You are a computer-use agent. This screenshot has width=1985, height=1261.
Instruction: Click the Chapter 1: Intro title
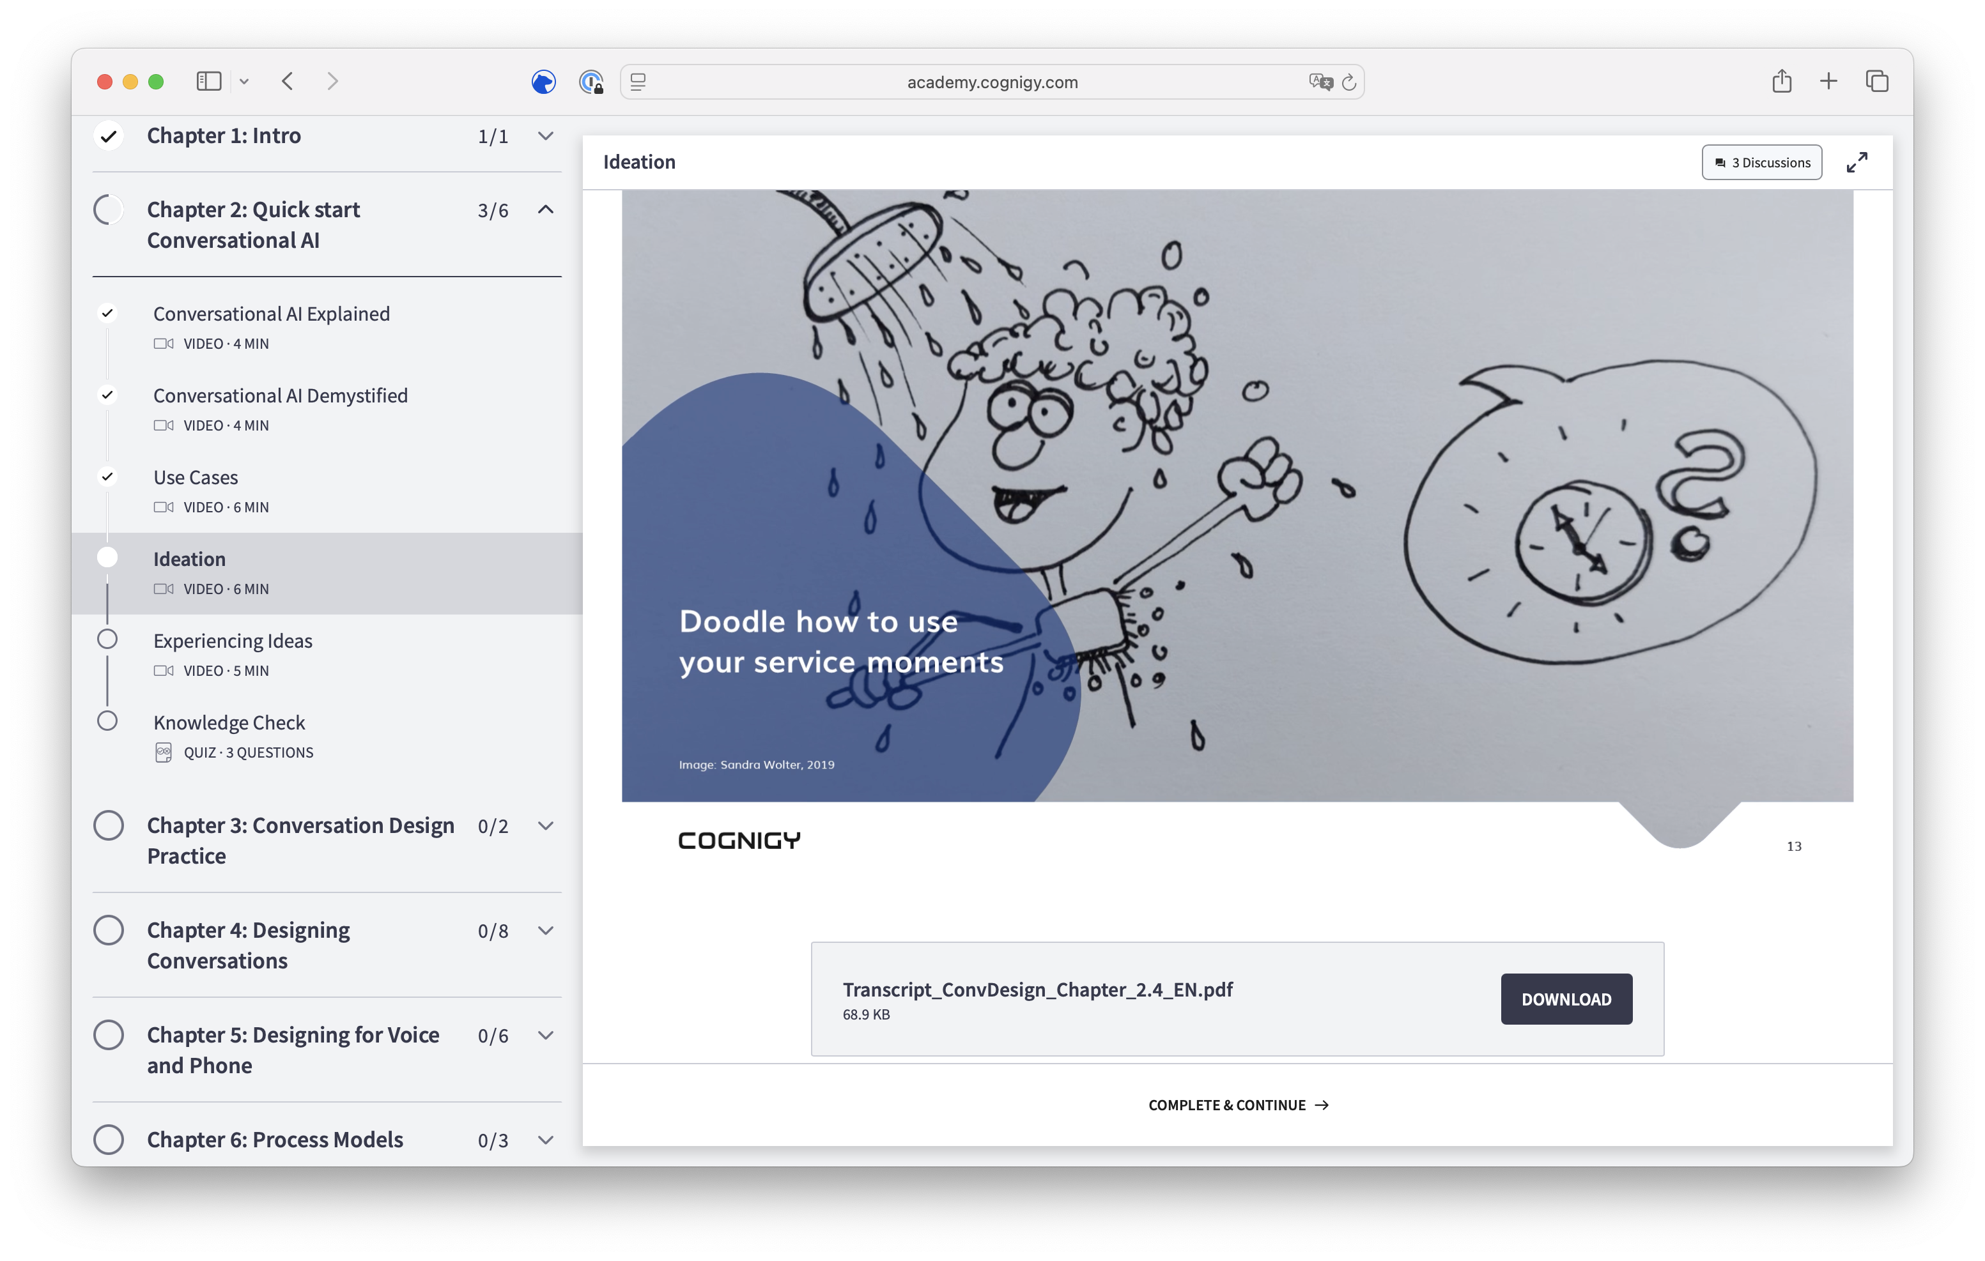click(x=224, y=136)
